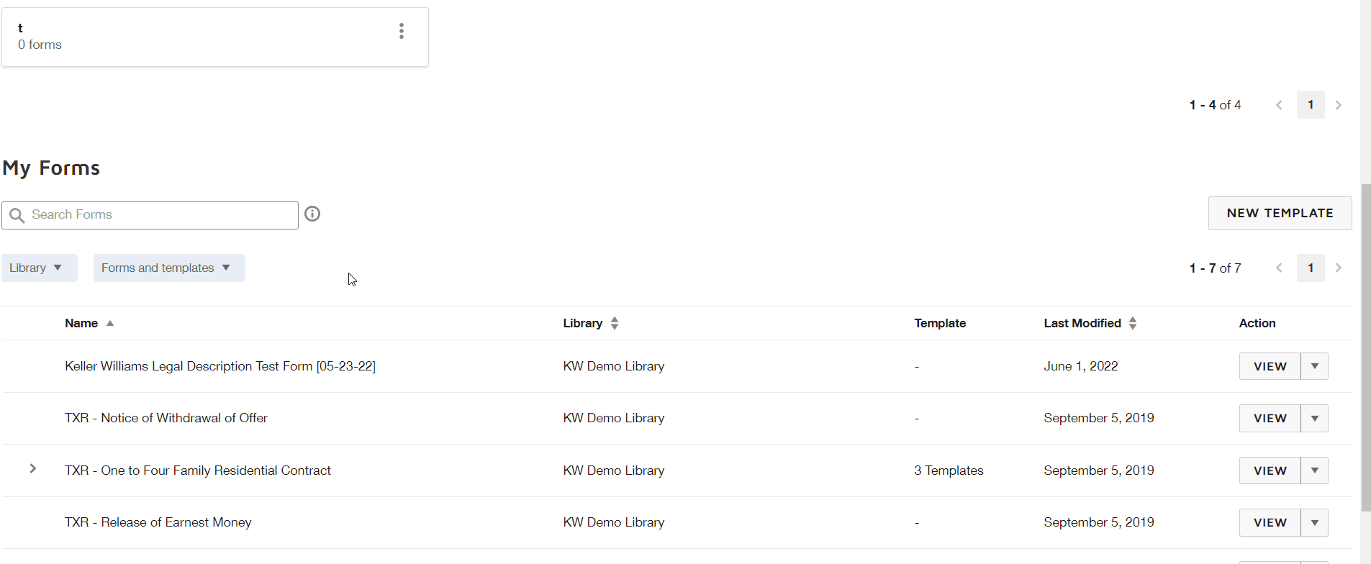The image size is (1371, 564).
Task: Click the vertical page scrollbar thumb
Action: [1365, 348]
